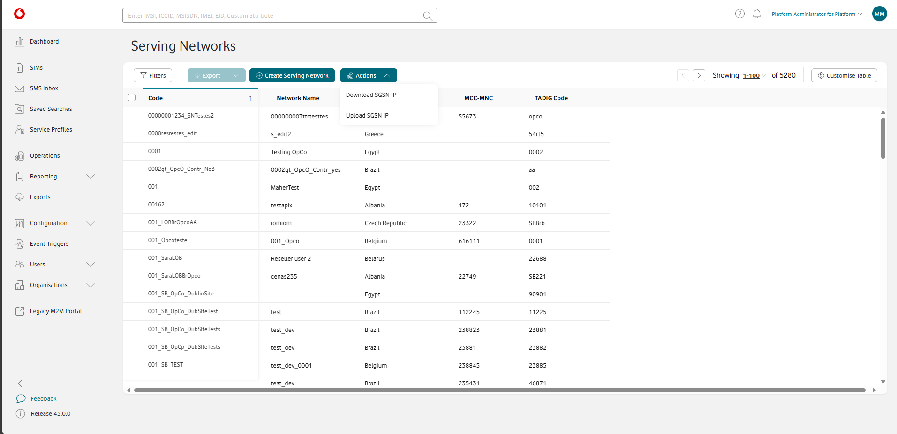Open the help question mark icon
Screen dimensions: 897x434
[x=740, y=14]
